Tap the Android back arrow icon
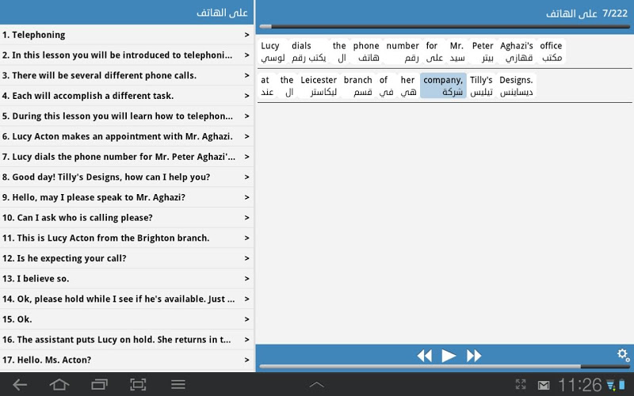 pyautogui.click(x=20, y=385)
